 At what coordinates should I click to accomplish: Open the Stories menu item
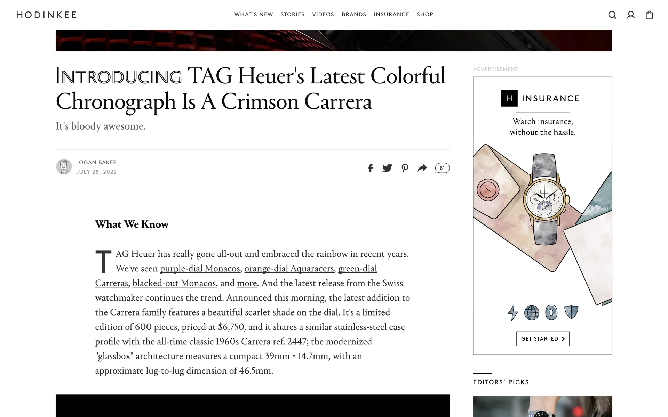tap(293, 14)
